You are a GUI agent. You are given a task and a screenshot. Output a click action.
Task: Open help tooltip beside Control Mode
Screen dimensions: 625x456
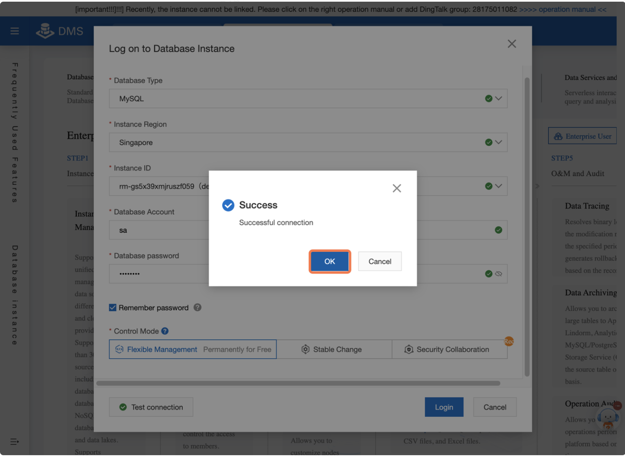[165, 331]
